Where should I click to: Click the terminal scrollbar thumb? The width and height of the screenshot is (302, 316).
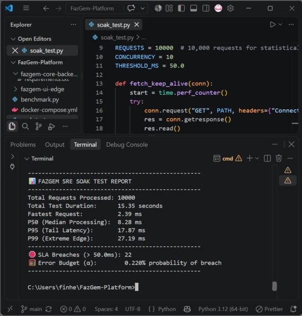pos(274,286)
